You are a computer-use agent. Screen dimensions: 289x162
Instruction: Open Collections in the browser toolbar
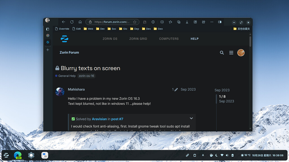coord(178,22)
